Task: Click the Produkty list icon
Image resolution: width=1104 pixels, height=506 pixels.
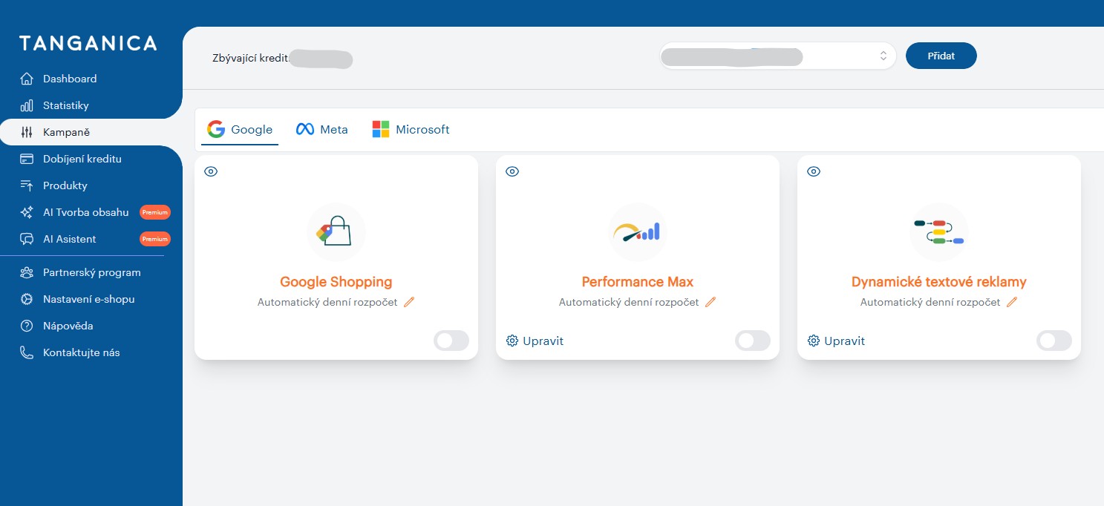Action: click(27, 185)
